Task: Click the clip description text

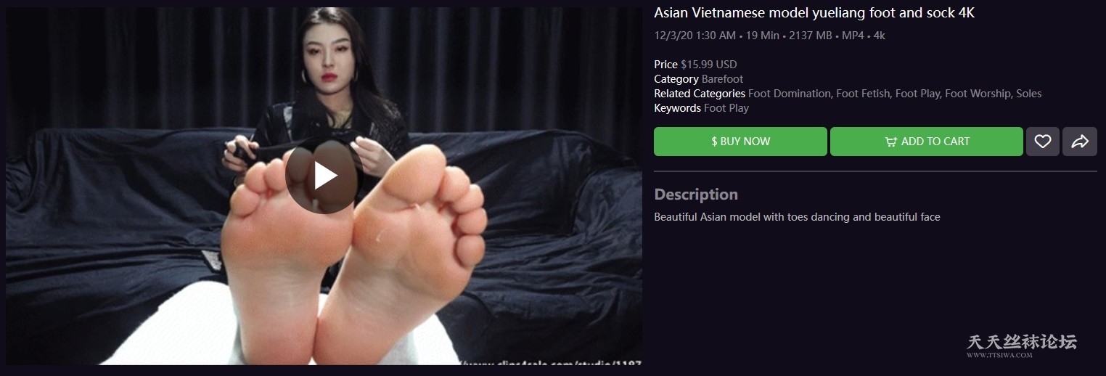Action: pos(797,217)
